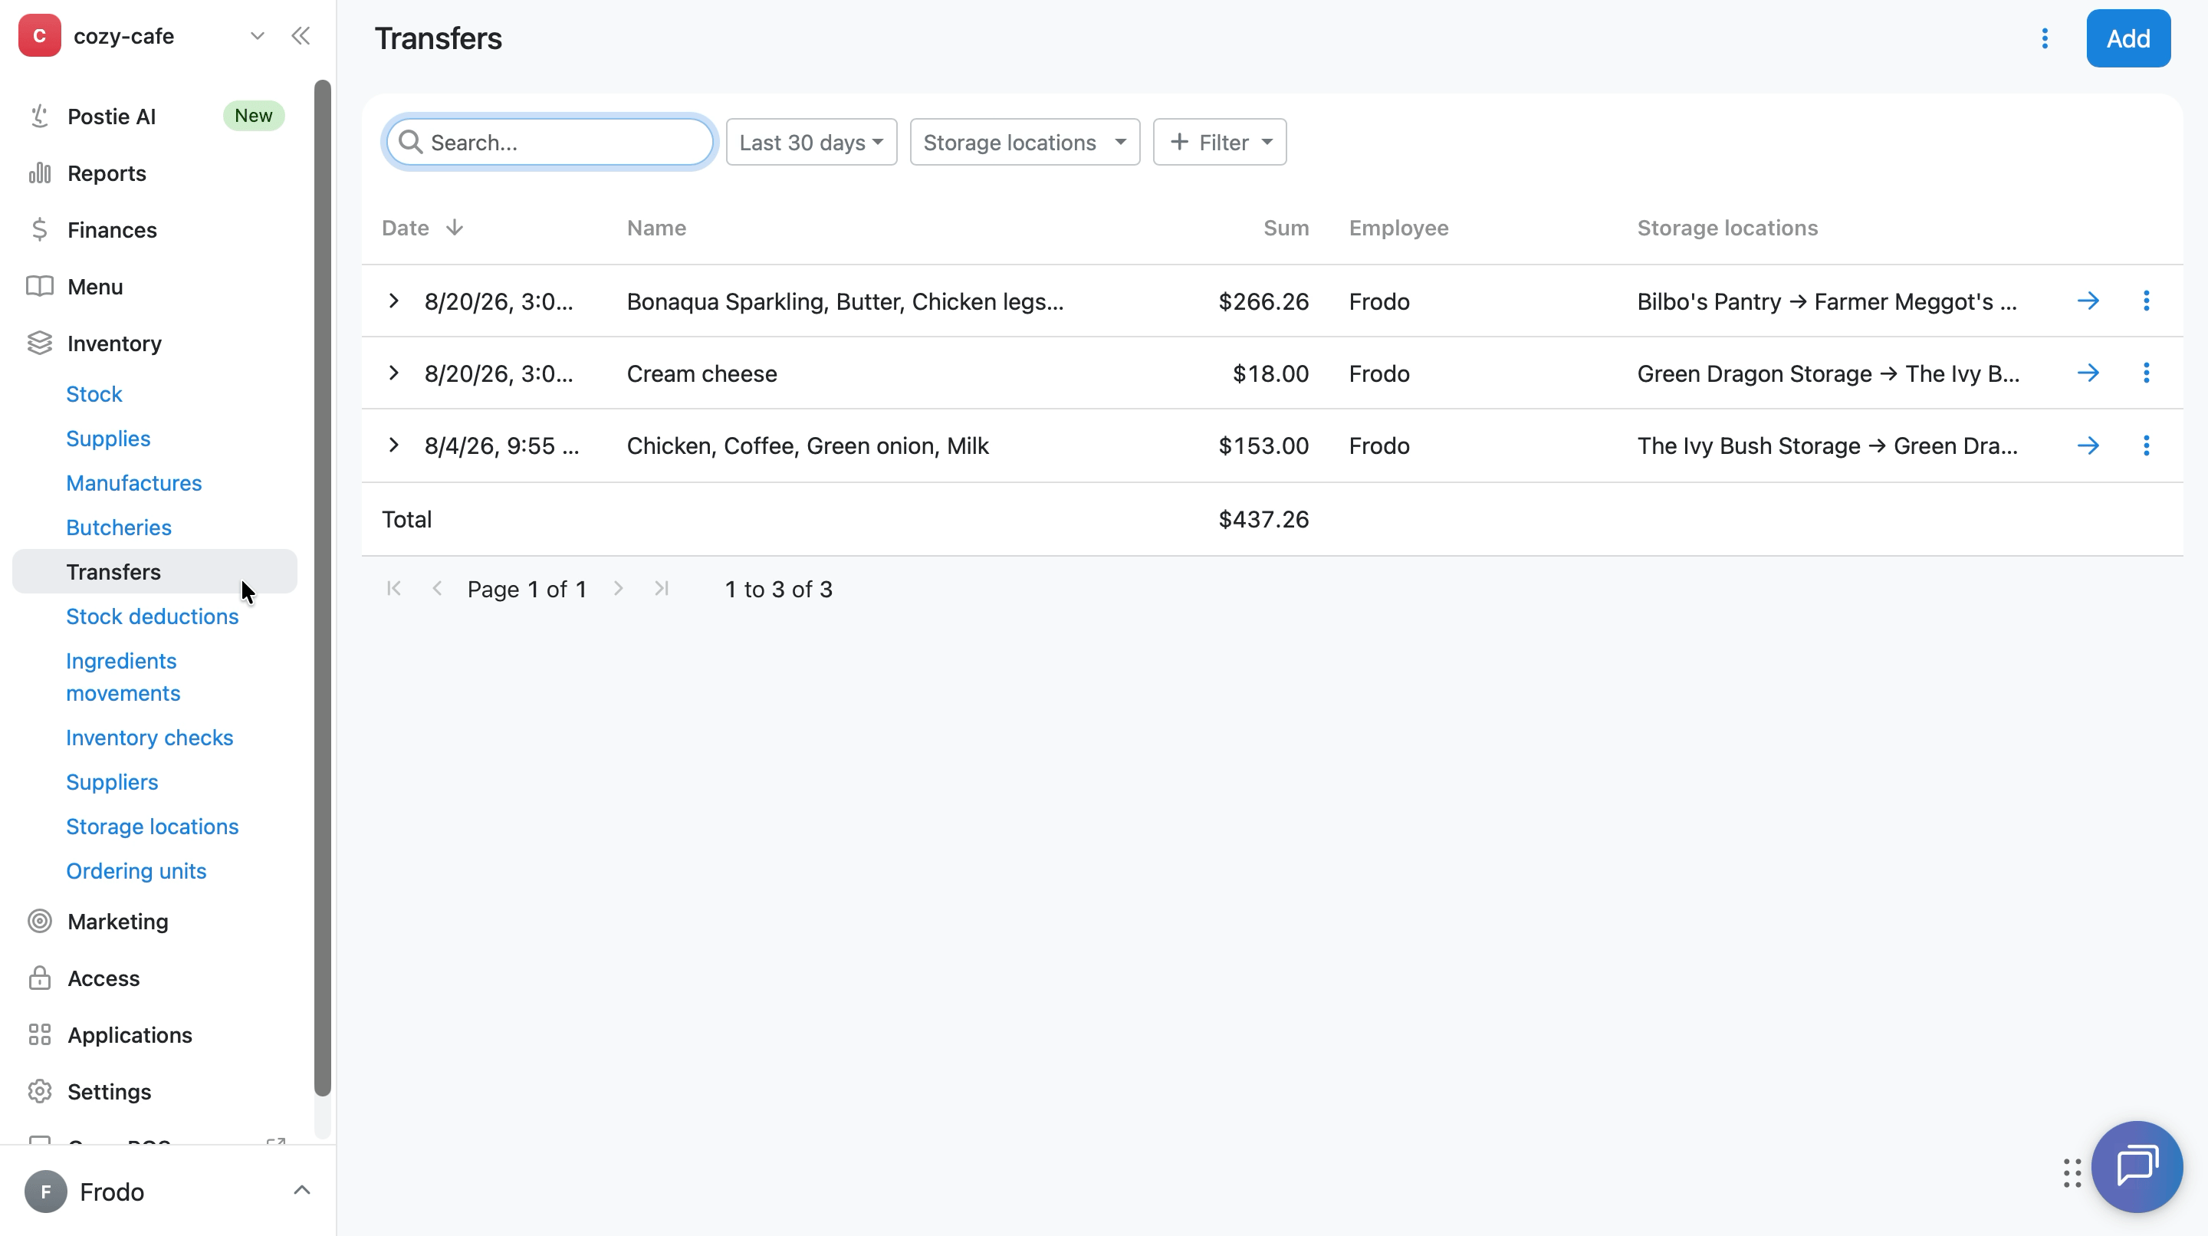Click the Add transfer button
Image resolution: width=2208 pixels, height=1236 pixels.
click(x=2127, y=38)
